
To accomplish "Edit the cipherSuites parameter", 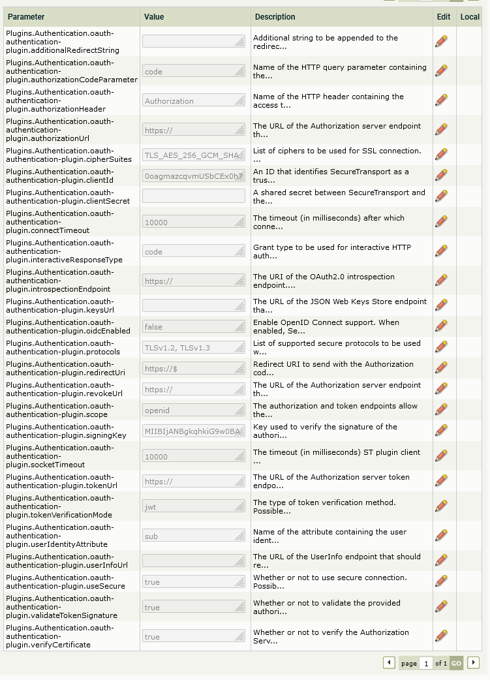I will pos(441,154).
